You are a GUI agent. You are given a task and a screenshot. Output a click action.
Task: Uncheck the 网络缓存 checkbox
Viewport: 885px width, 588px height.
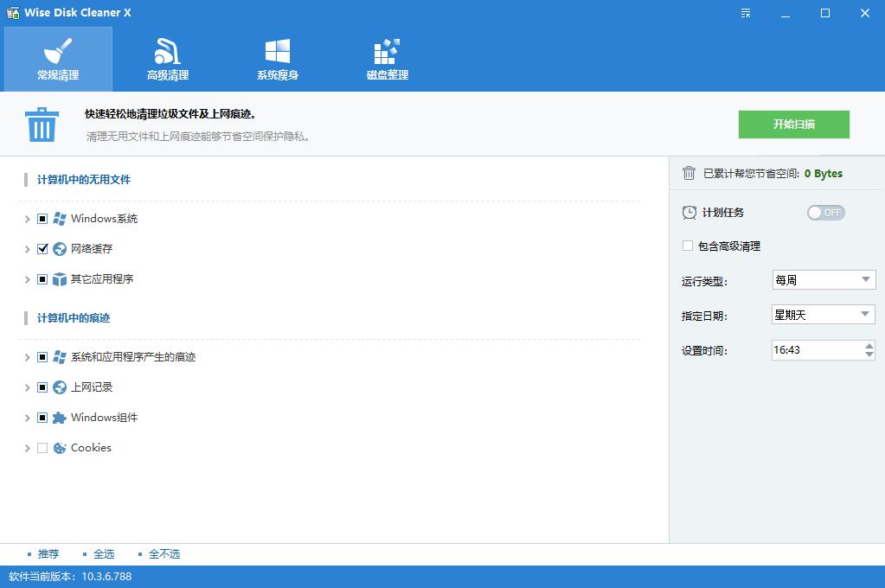[42, 249]
